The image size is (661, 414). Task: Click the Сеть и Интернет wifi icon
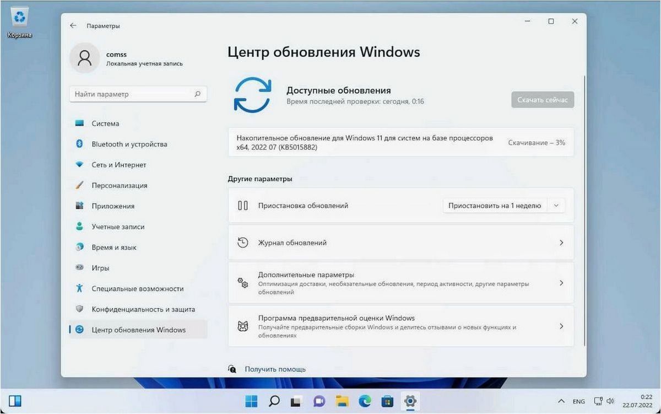click(x=79, y=165)
